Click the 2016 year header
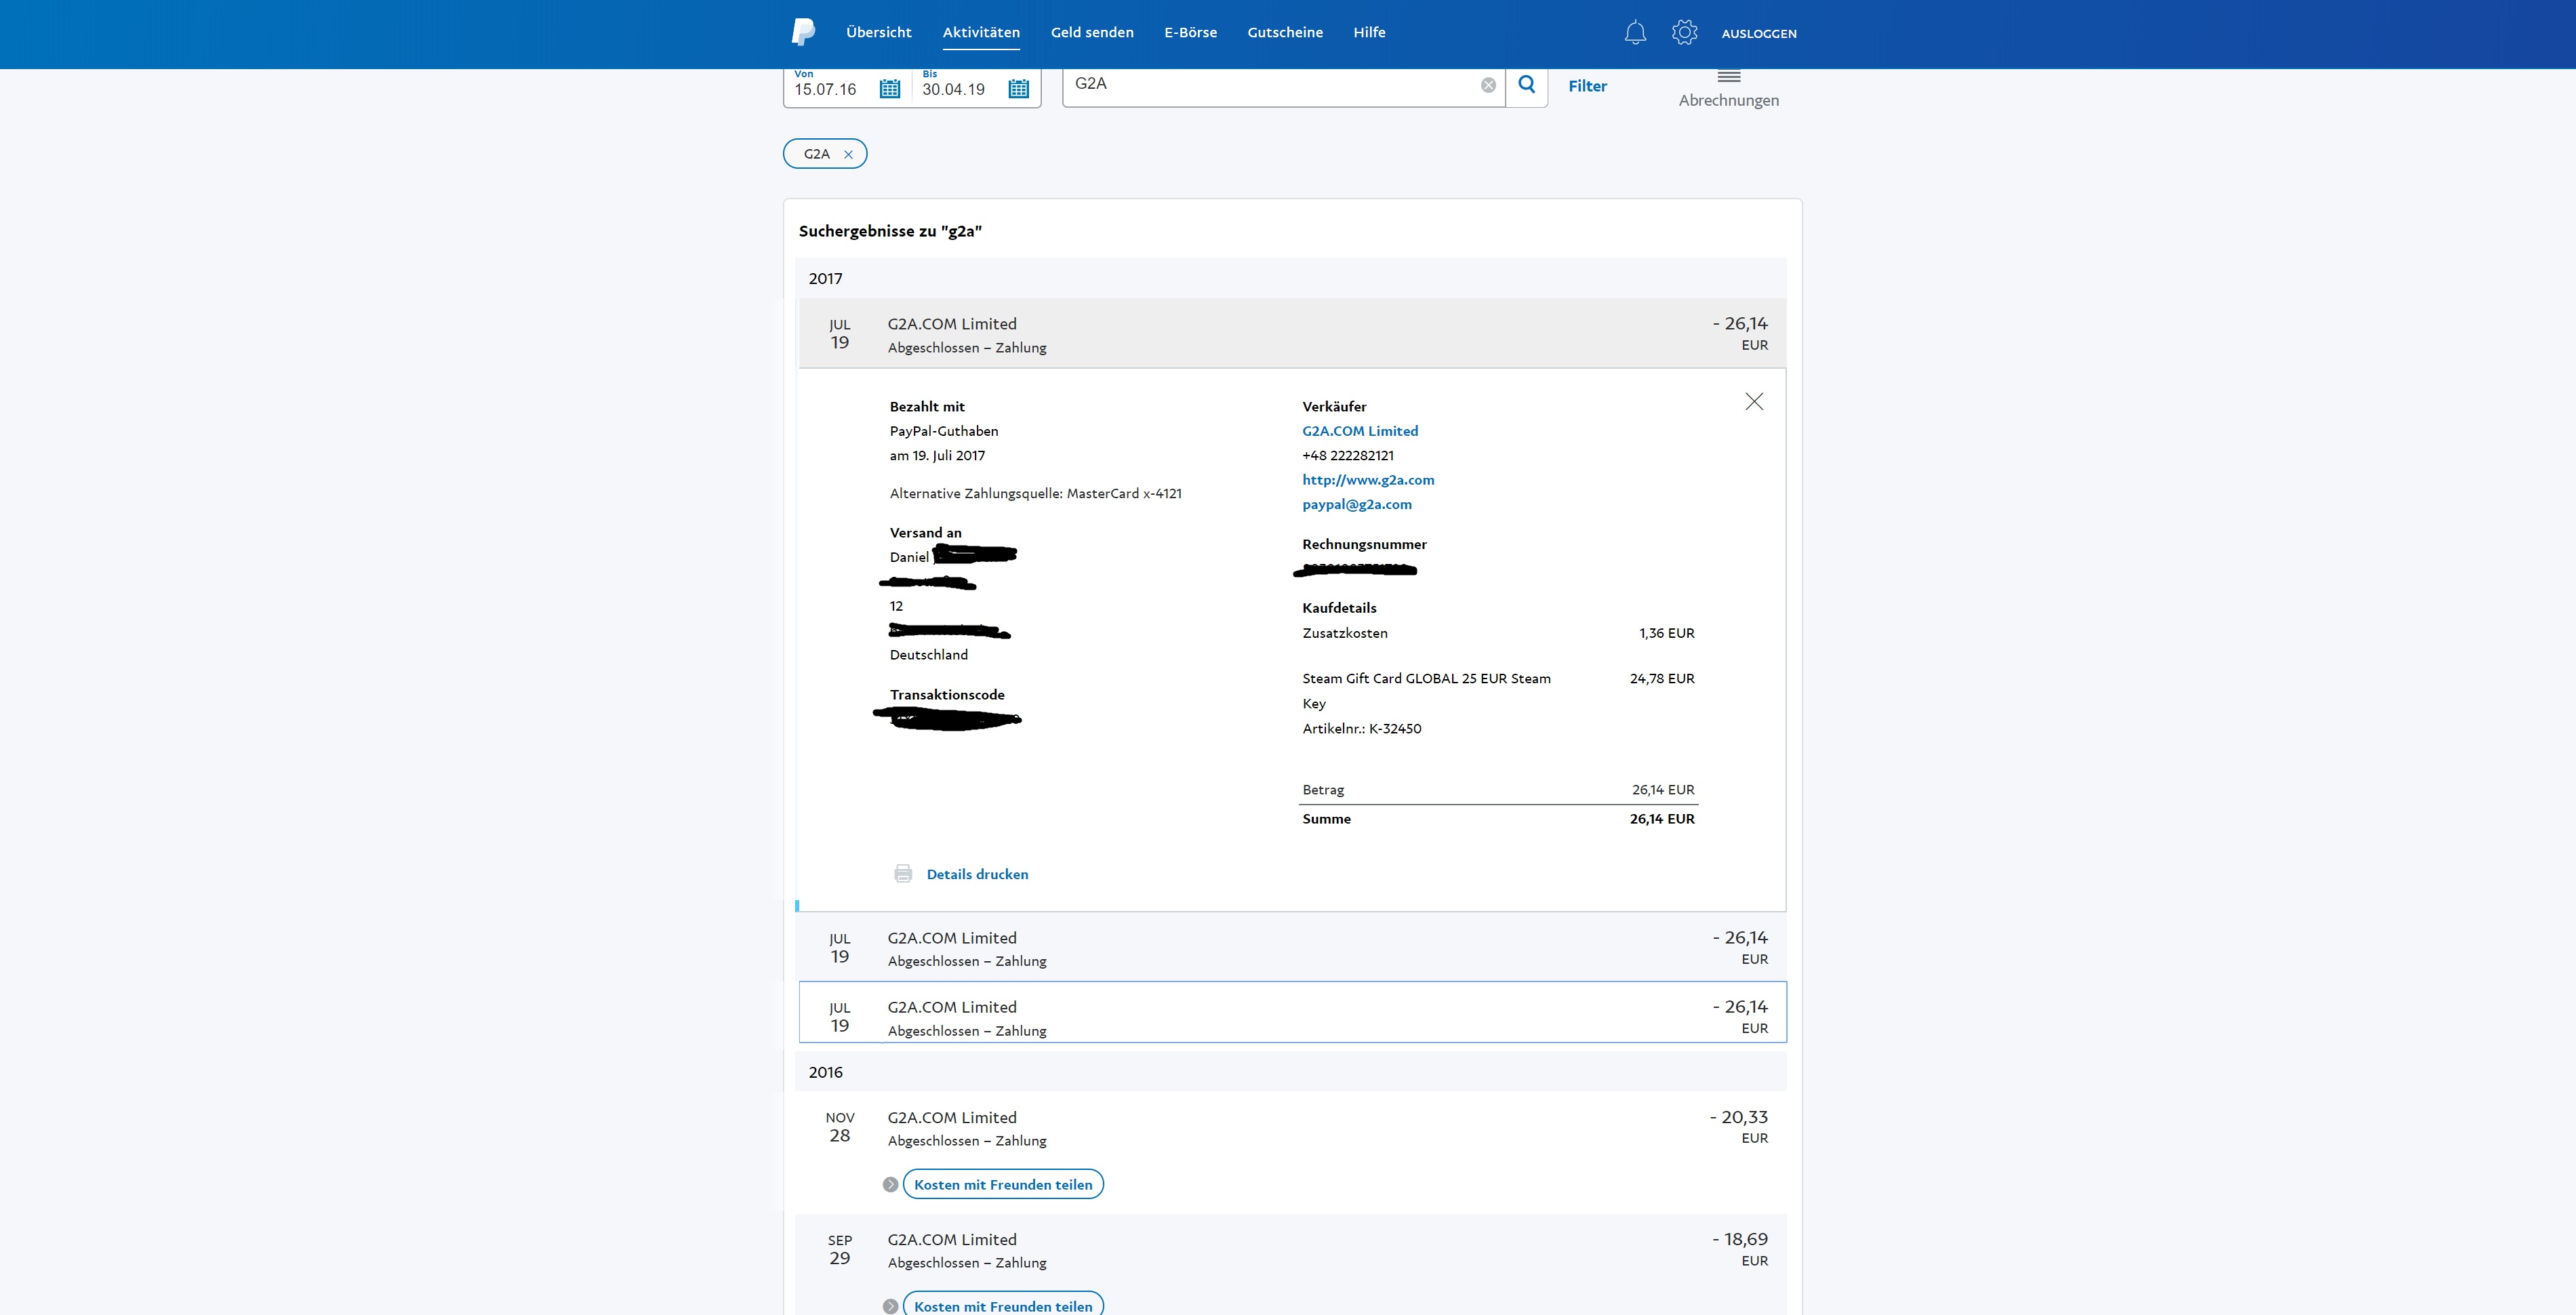Screen dimensions: 2576x1315 coord(1290,1072)
